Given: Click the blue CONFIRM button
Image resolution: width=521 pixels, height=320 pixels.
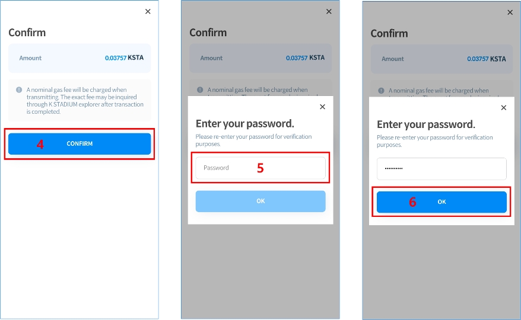Looking at the screenshot, I should 80,144.
